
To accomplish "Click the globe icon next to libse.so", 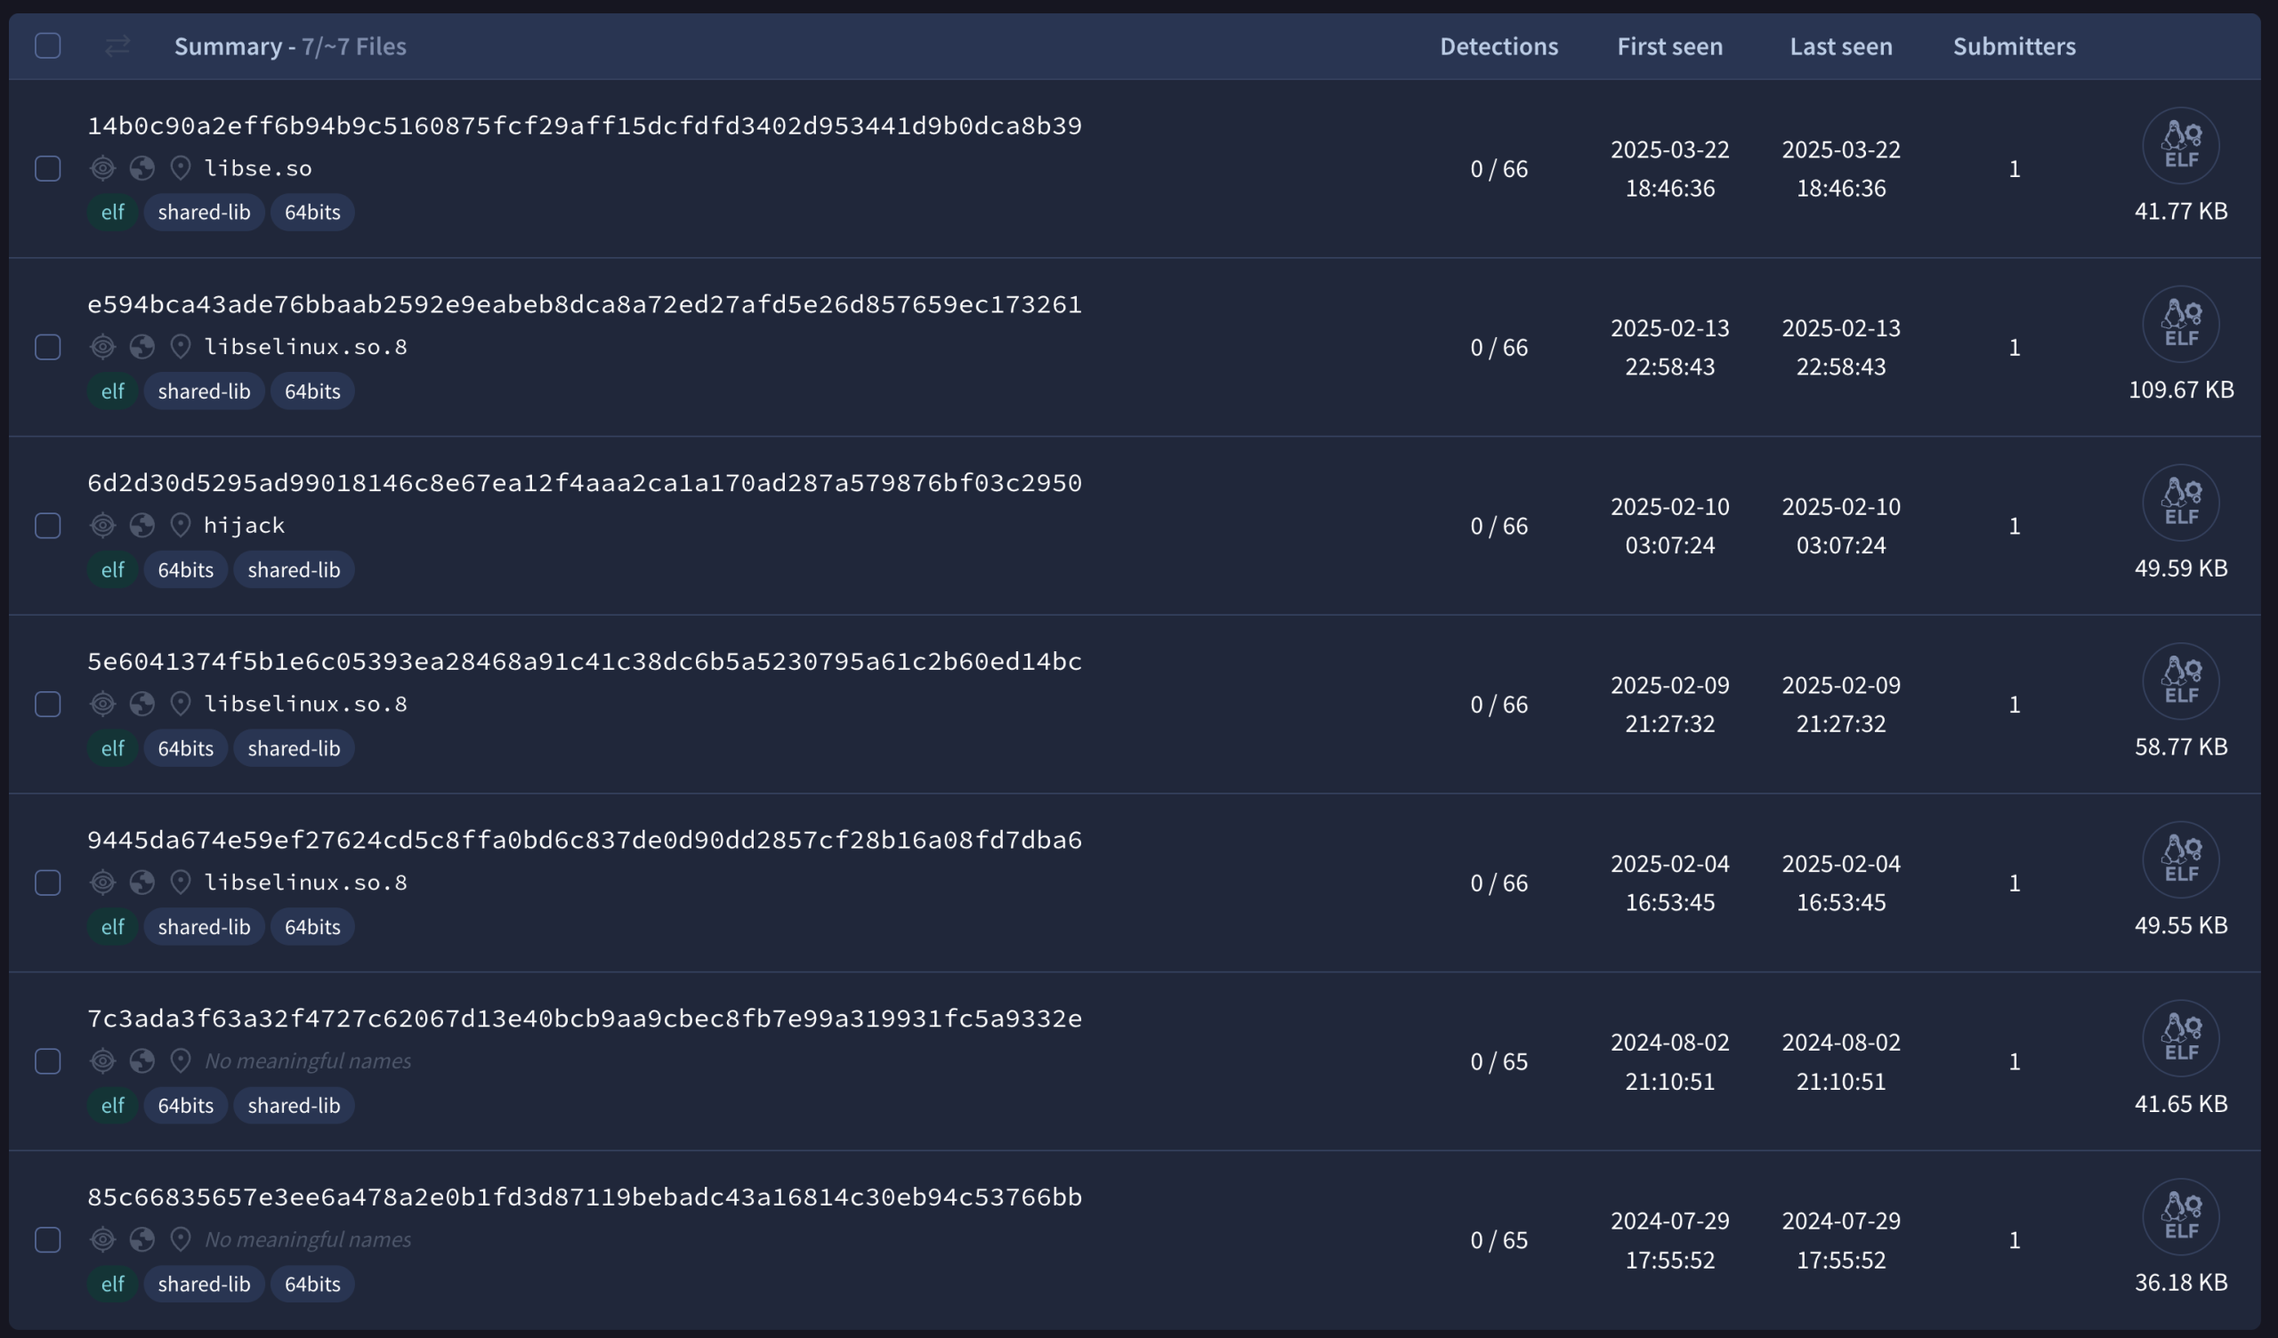I will point(143,168).
